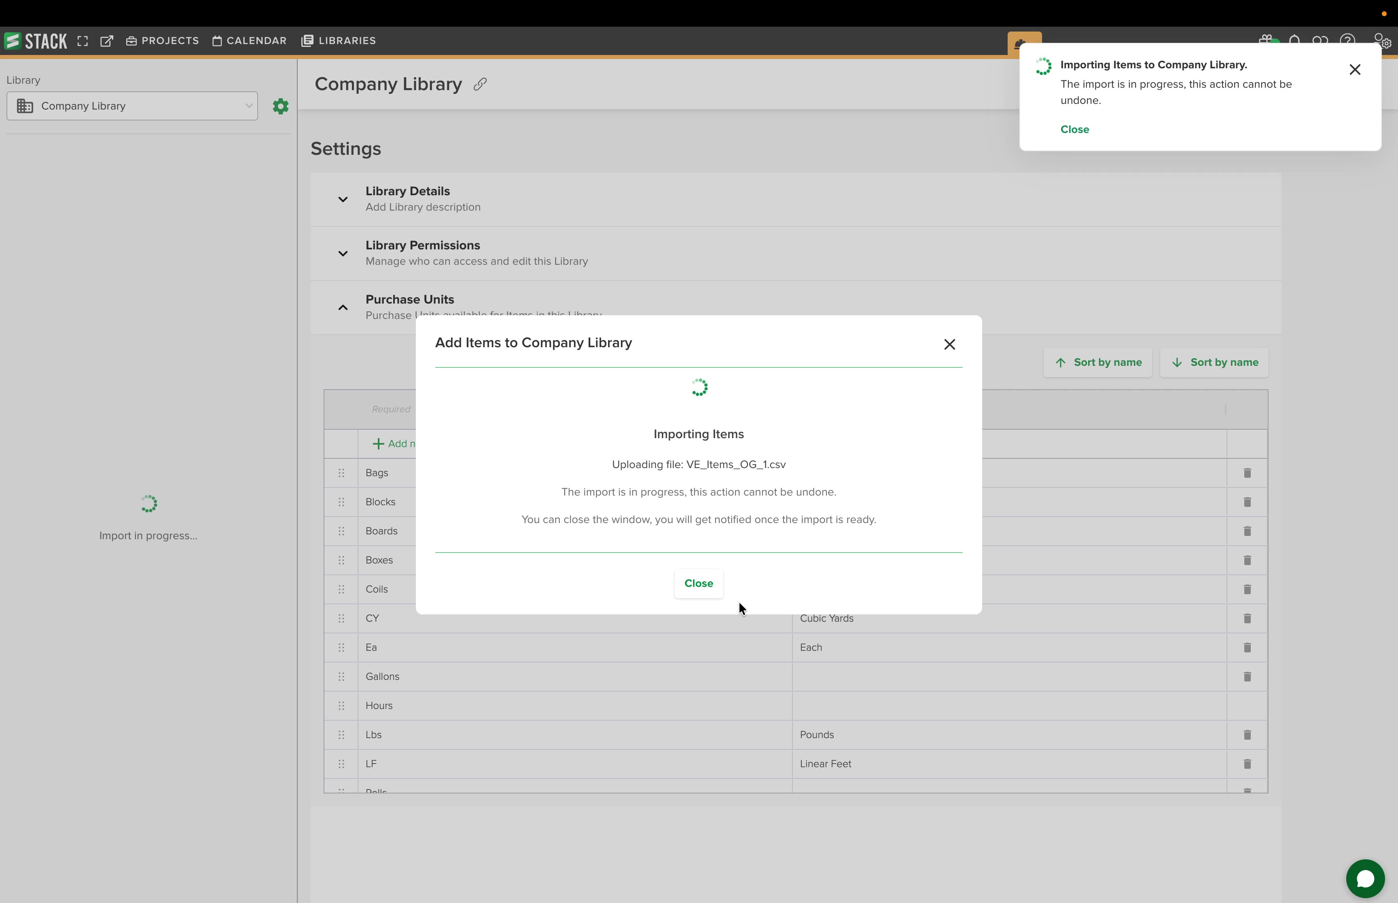The height and width of the screenshot is (903, 1398).
Task: Grab the drag handle for Hours row
Action: click(341, 705)
